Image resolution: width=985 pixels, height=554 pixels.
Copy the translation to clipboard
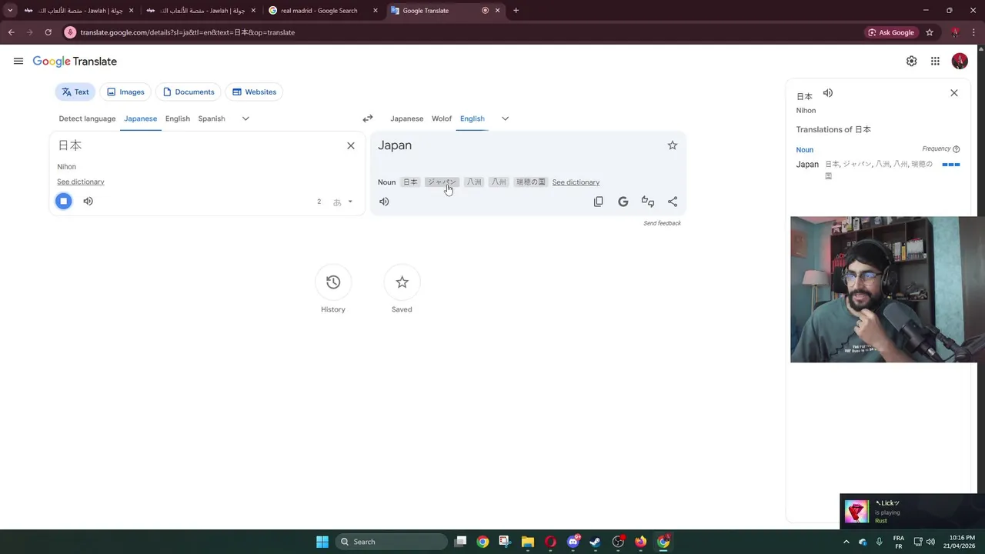[599, 202]
